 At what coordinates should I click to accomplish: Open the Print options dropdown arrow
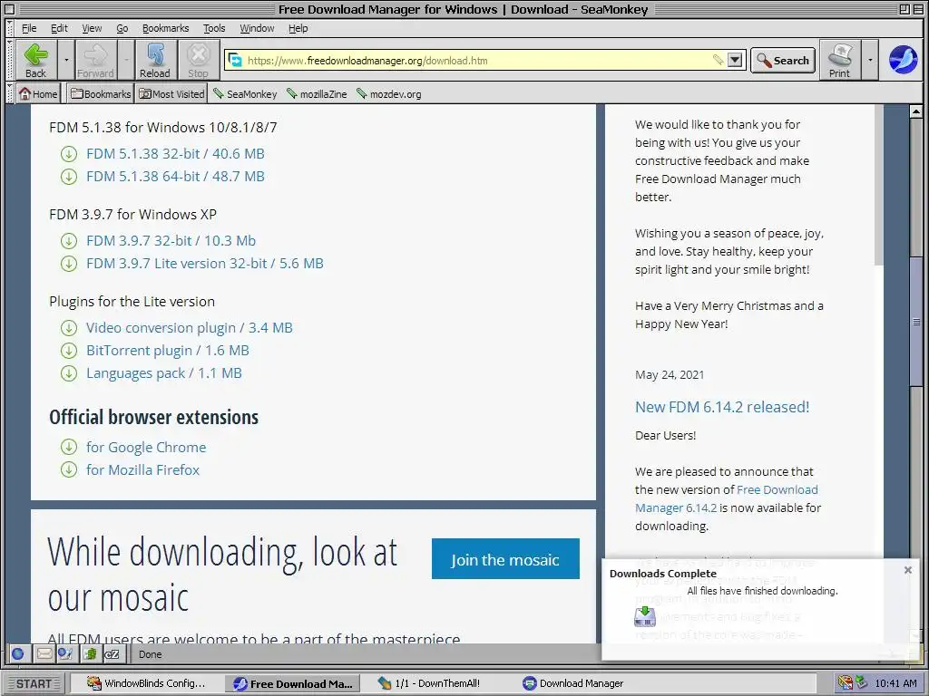(x=870, y=60)
